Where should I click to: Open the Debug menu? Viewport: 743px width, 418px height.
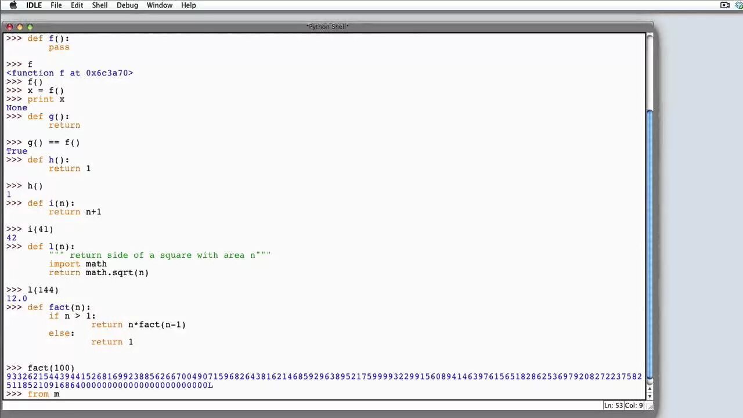pos(127,5)
